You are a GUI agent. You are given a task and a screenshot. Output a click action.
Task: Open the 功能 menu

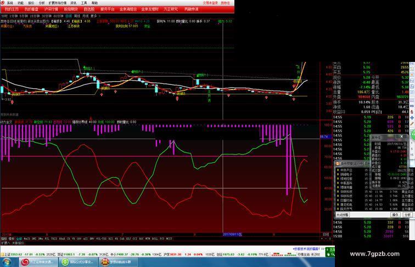point(20,3)
